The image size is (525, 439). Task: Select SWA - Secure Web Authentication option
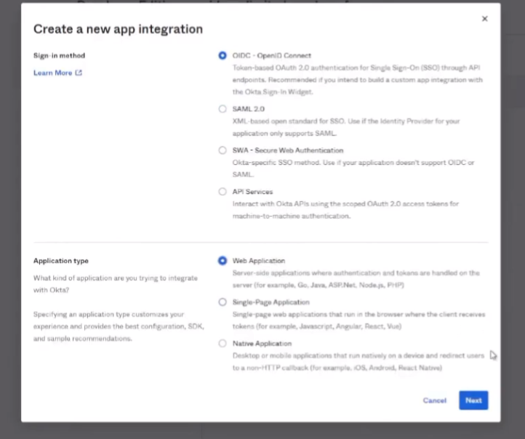223,150
